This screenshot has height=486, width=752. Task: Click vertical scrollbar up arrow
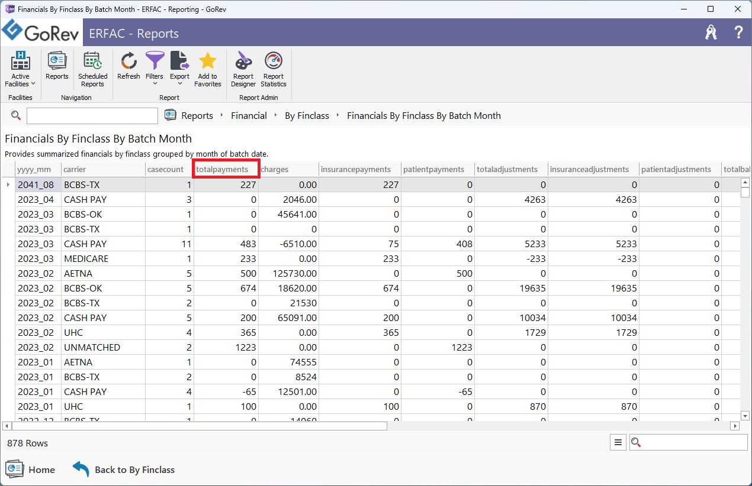745,183
